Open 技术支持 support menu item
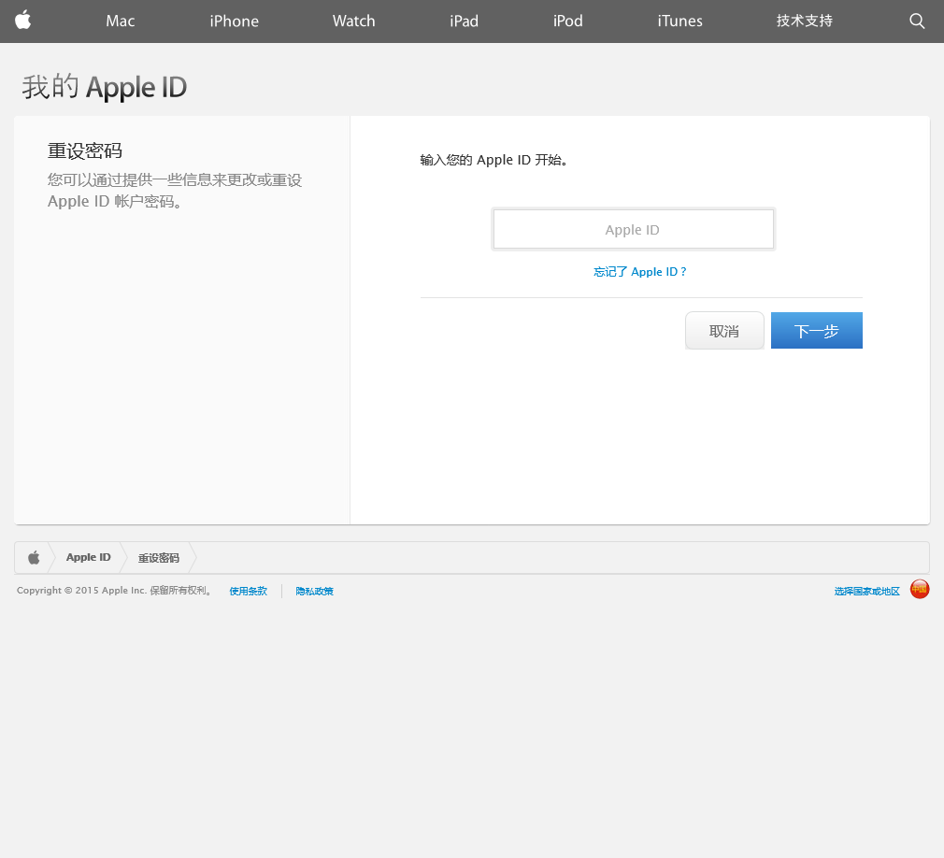This screenshot has height=858, width=944. tap(805, 21)
